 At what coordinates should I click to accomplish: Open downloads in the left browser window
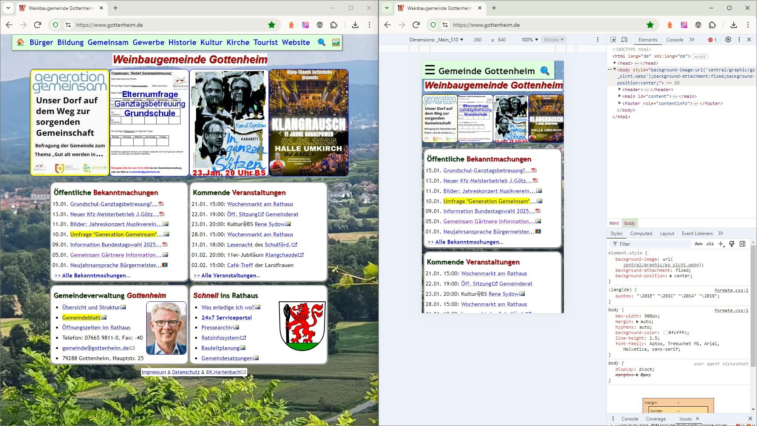(x=355, y=25)
